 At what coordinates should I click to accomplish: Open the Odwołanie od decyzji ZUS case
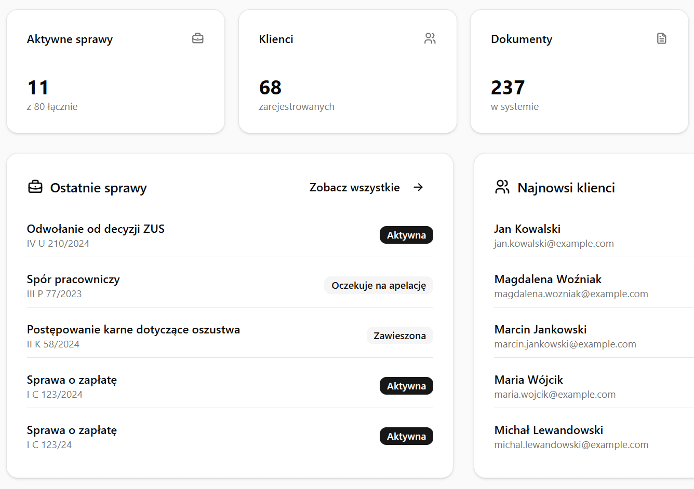coord(96,229)
